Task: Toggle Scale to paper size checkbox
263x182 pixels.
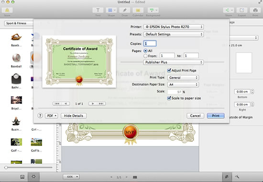Action: pos(169,98)
